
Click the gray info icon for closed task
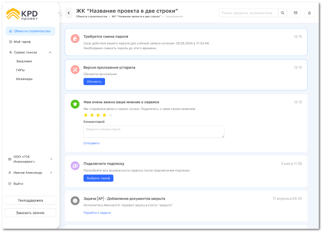click(x=75, y=201)
